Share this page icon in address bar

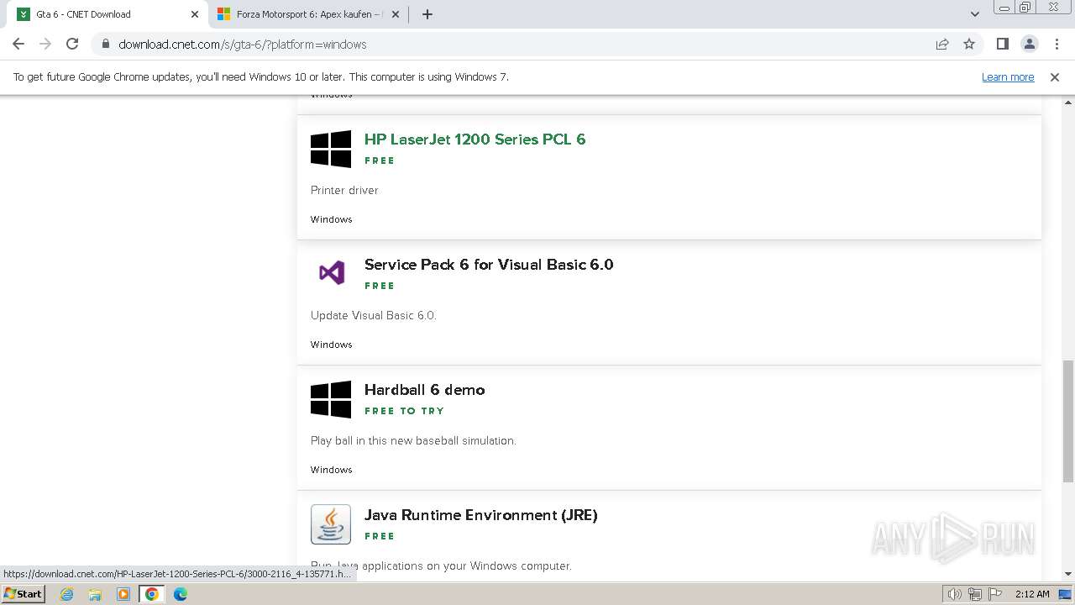(x=942, y=45)
